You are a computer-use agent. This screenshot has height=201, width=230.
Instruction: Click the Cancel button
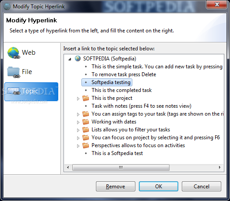tap(202, 187)
